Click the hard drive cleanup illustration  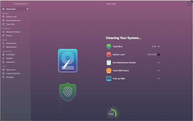(68, 61)
